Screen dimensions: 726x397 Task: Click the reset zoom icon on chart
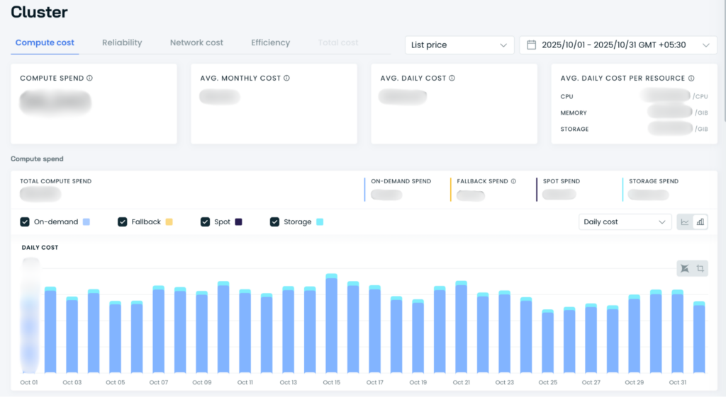(x=685, y=268)
